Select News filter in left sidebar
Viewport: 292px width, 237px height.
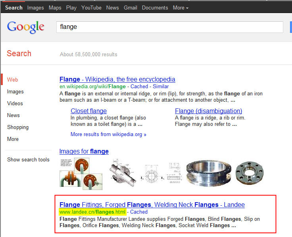[13, 116]
